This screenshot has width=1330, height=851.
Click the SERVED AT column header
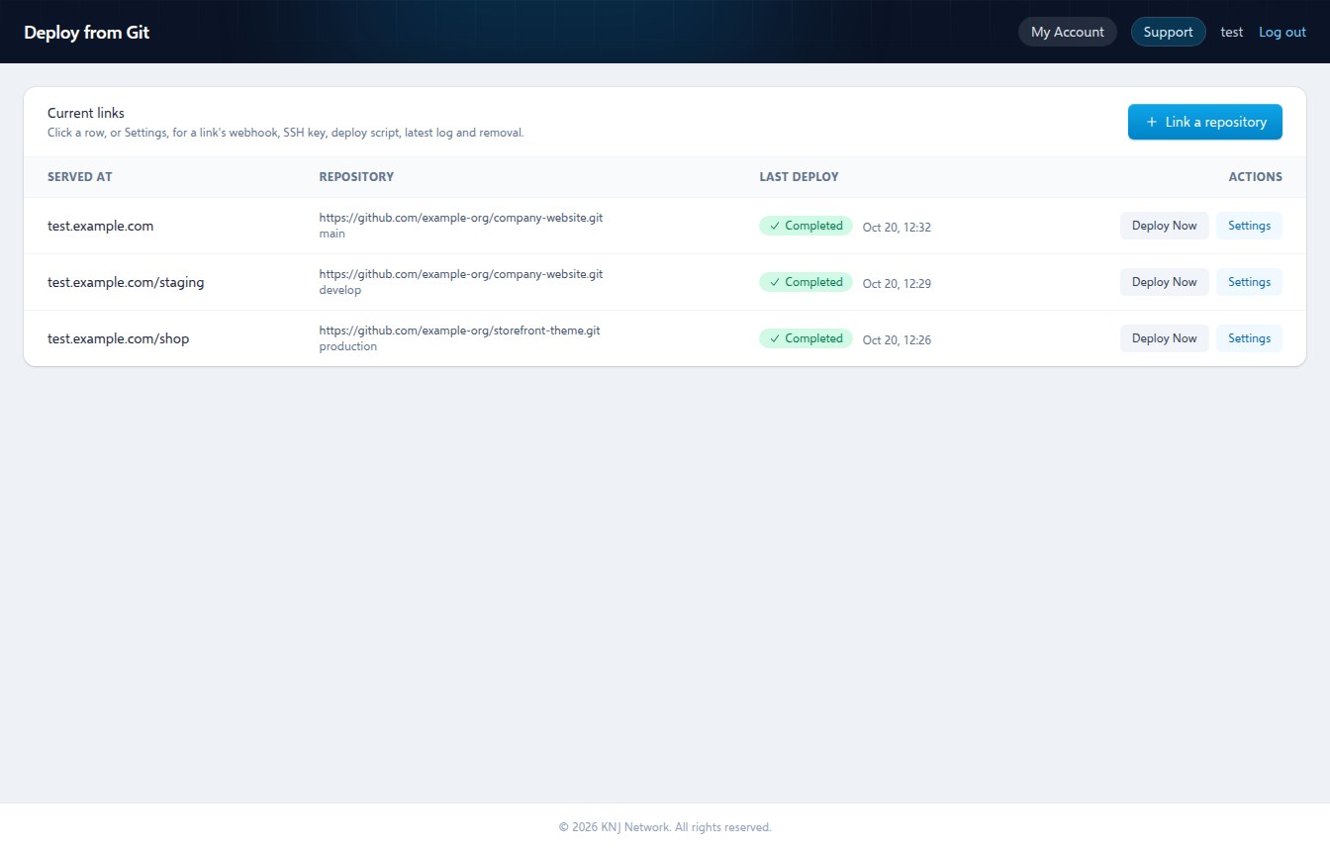(x=79, y=177)
